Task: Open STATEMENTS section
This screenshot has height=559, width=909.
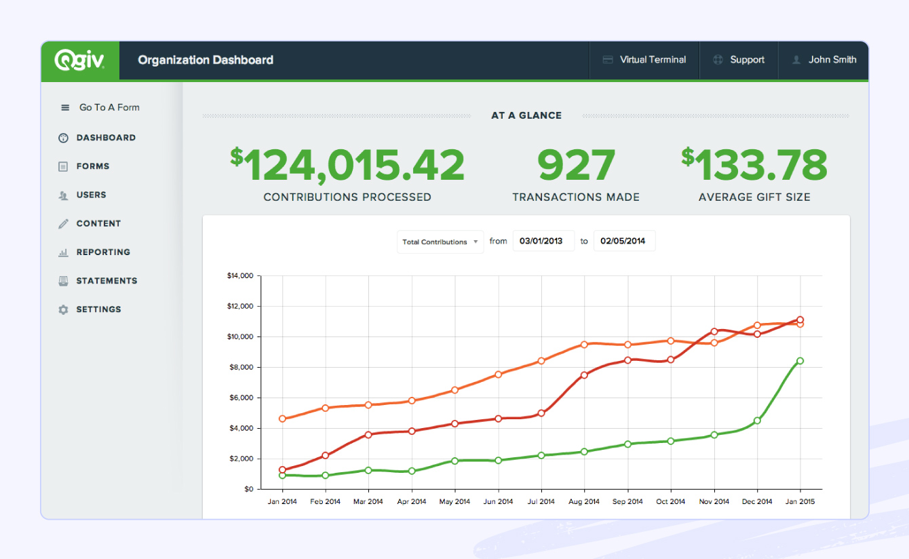Action: (x=107, y=281)
